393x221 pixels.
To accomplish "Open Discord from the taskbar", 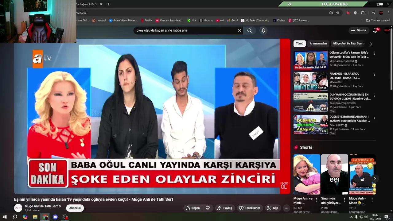I will [x=55, y=217].
